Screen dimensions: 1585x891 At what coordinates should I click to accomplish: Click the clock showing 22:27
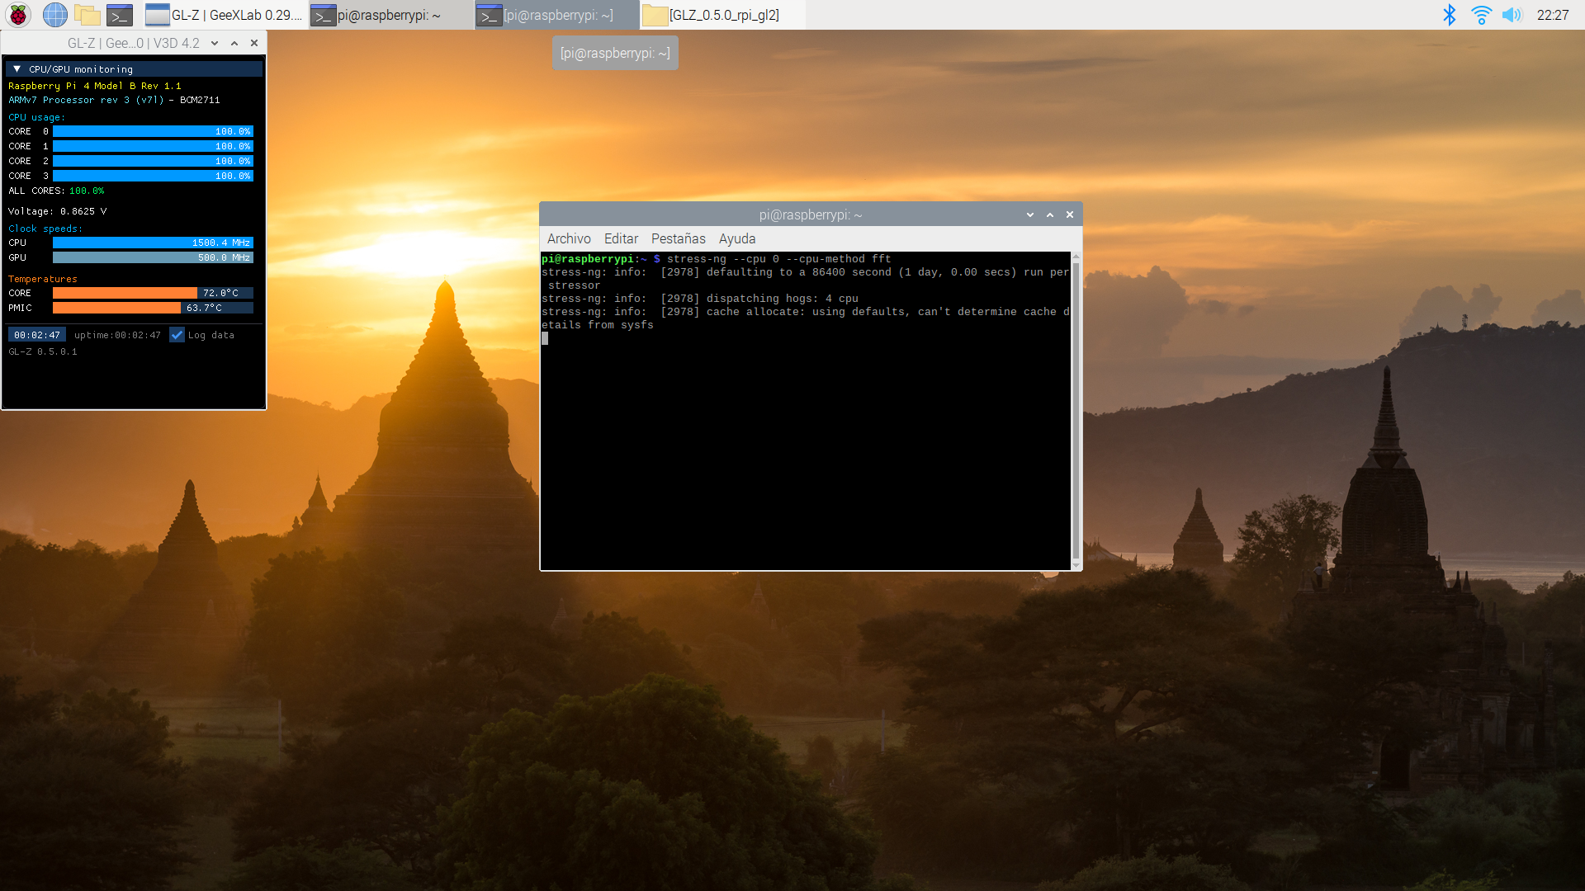[x=1552, y=15]
